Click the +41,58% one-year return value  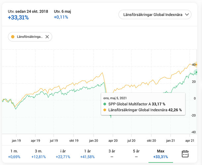coord(88,157)
